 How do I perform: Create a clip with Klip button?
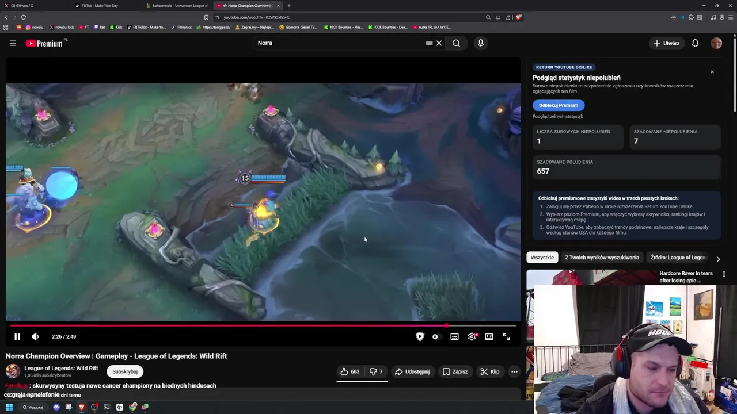point(490,372)
